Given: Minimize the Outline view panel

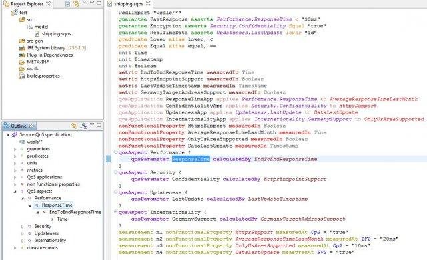Looking at the screenshot, I should [92, 124].
